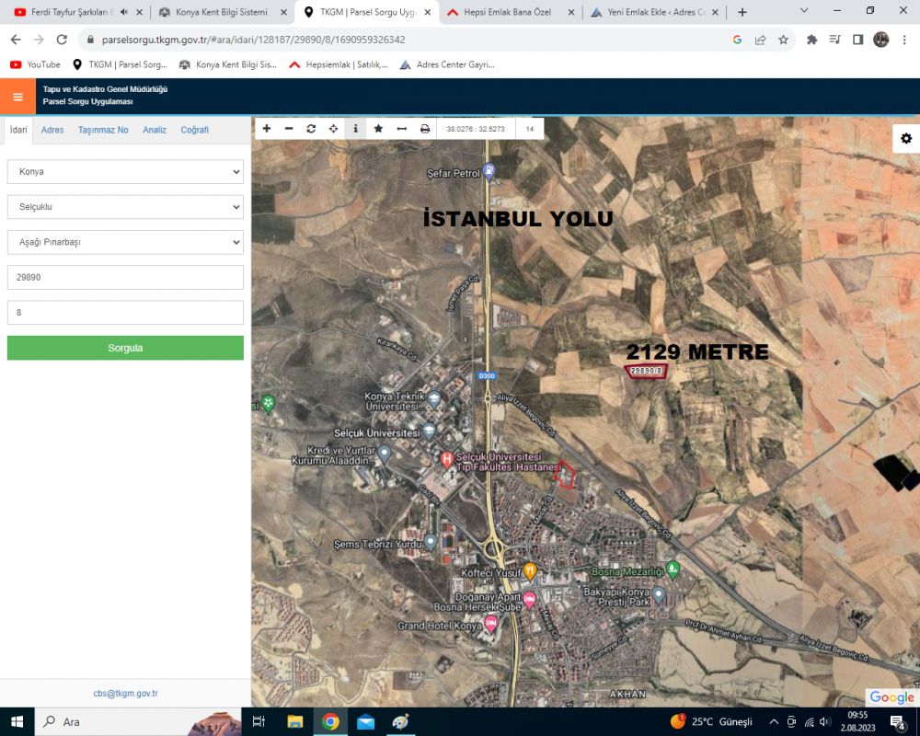
Task: Click the star favorites map tool
Action: pos(378,129)
